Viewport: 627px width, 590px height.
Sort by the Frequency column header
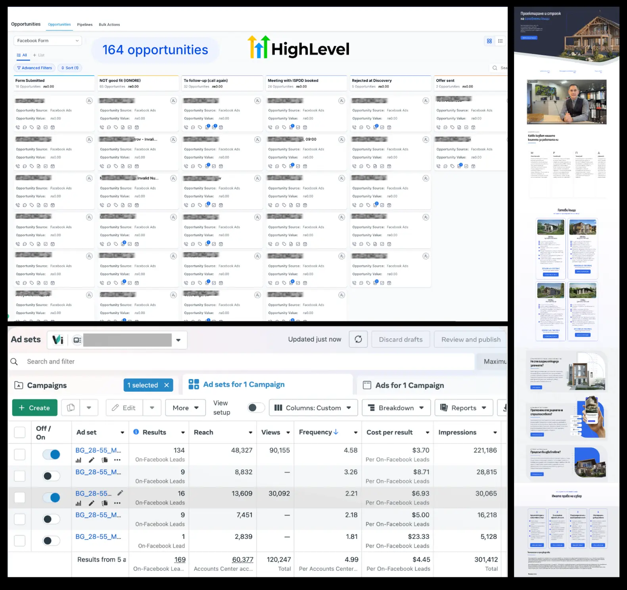point(318,432)
